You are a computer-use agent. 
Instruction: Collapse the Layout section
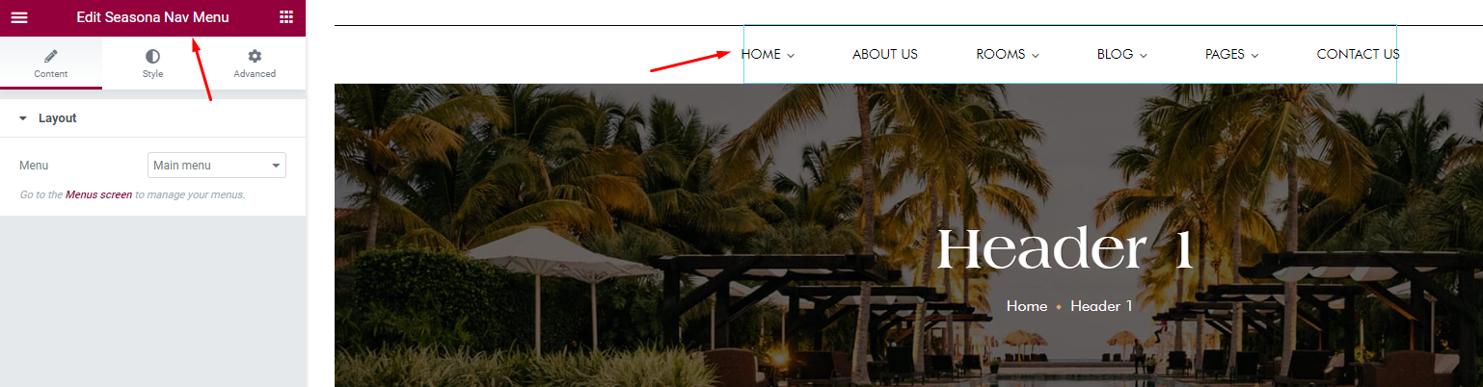(x=152, y=118)
